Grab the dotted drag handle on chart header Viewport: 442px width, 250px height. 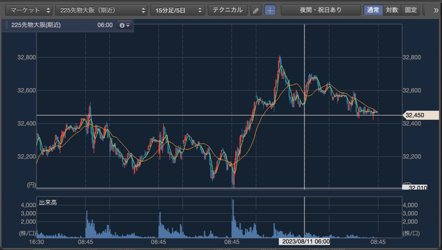[x=6, y=25]
